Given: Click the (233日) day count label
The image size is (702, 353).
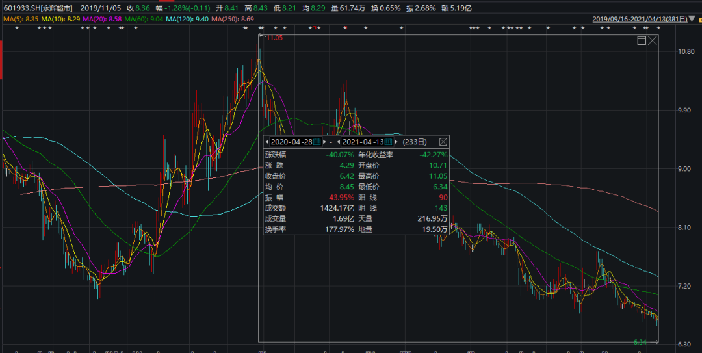Looking at the screenshot, I should 415,142.
